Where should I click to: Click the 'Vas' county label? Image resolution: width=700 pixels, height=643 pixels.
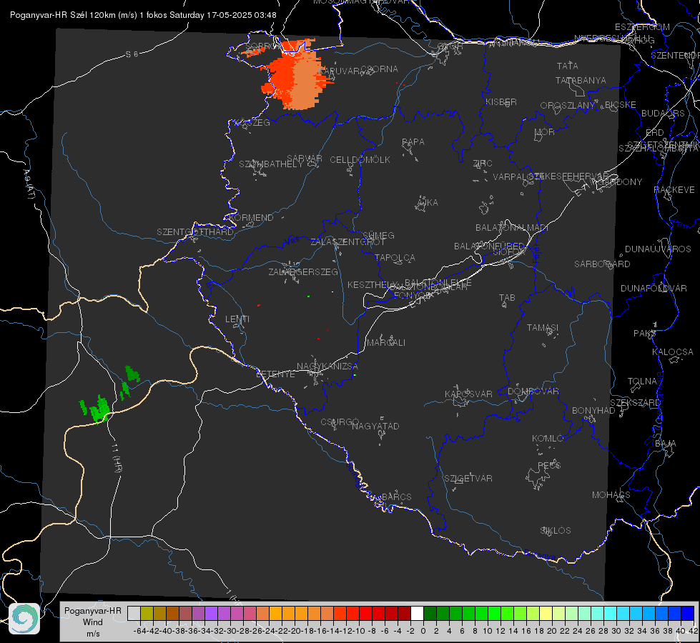pos(292,241)
